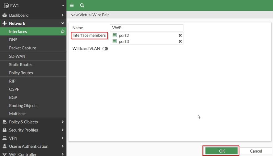Open the FW1 device dropdown arrow
This screenshot has height=156, width=273.
point(63,6)
